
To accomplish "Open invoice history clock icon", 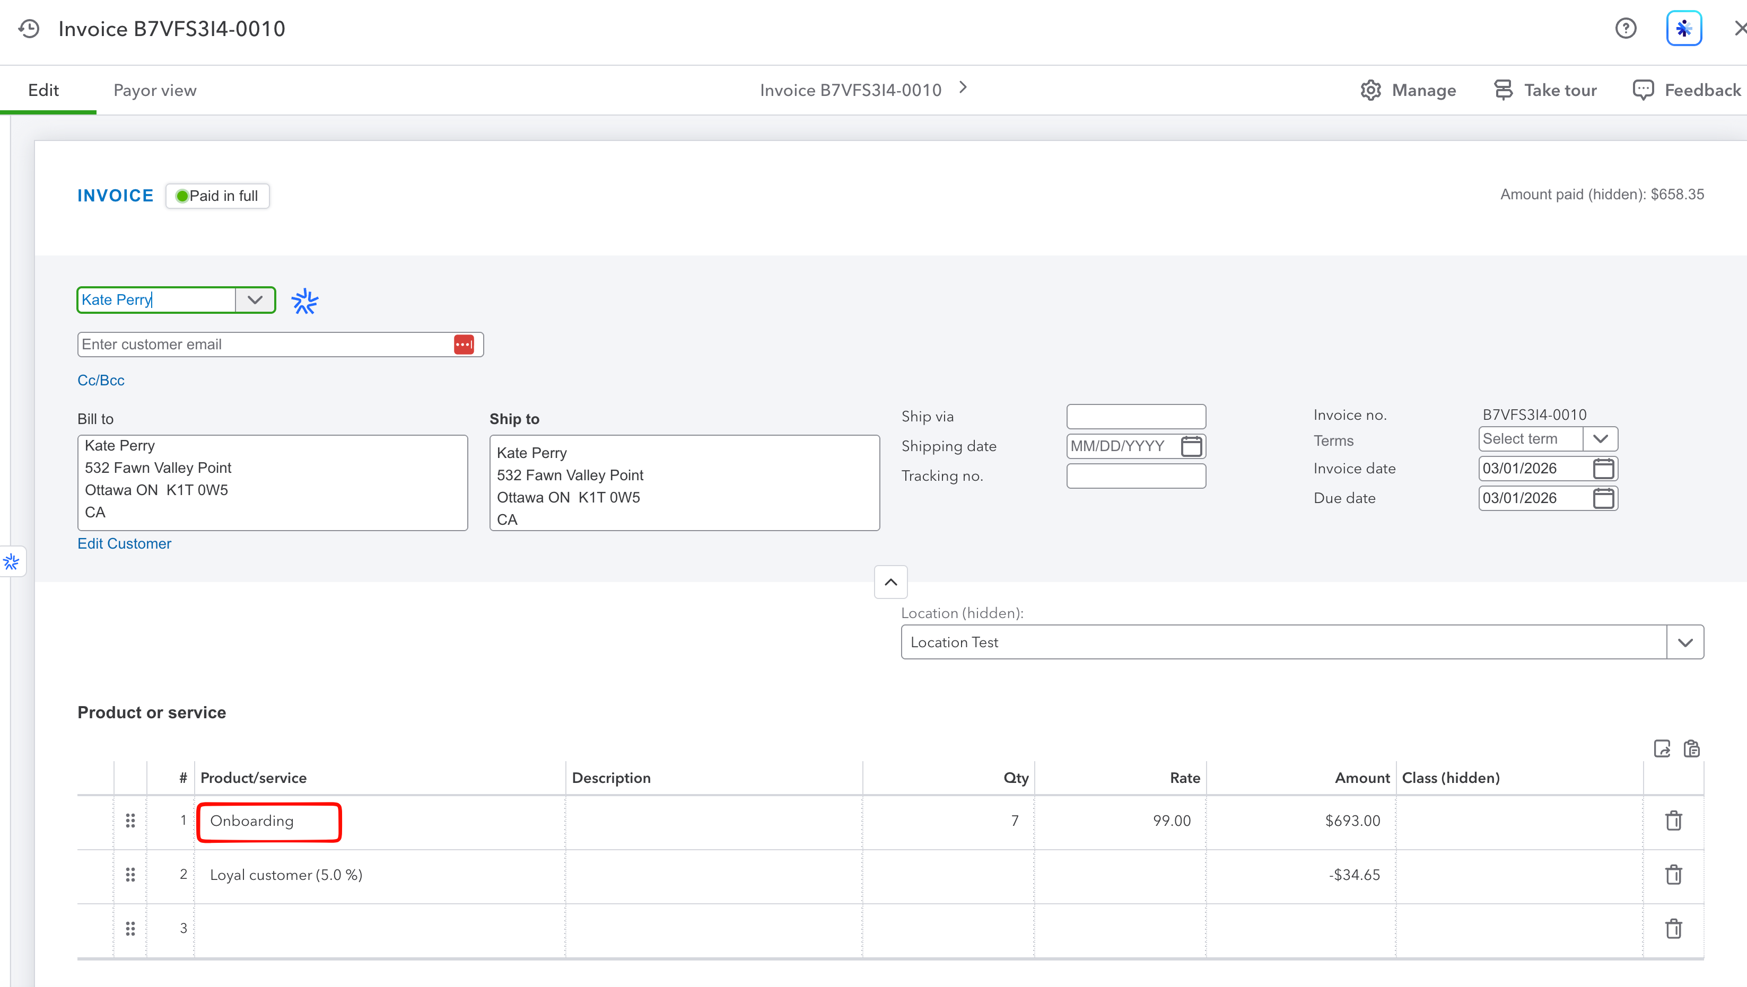I will tap(29, 29).
